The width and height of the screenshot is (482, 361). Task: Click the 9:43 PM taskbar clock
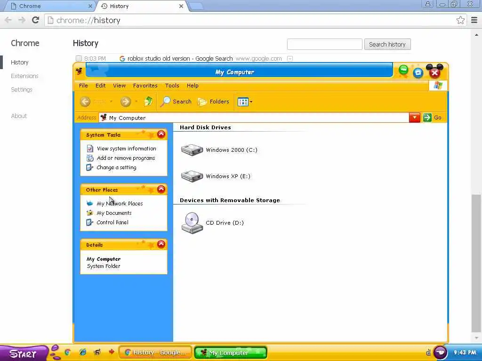[465, 353]
